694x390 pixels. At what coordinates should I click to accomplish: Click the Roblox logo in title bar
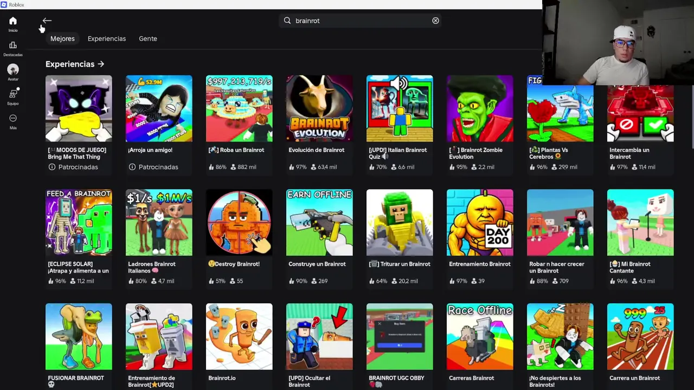tap(4, 4)
